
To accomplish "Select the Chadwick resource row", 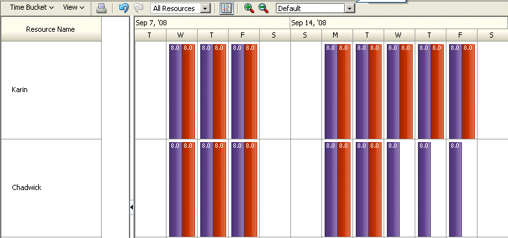I will (51, 188).
